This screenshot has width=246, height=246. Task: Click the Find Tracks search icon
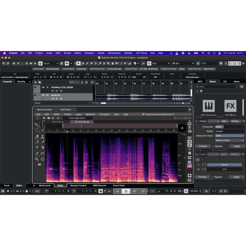[92, 82]
